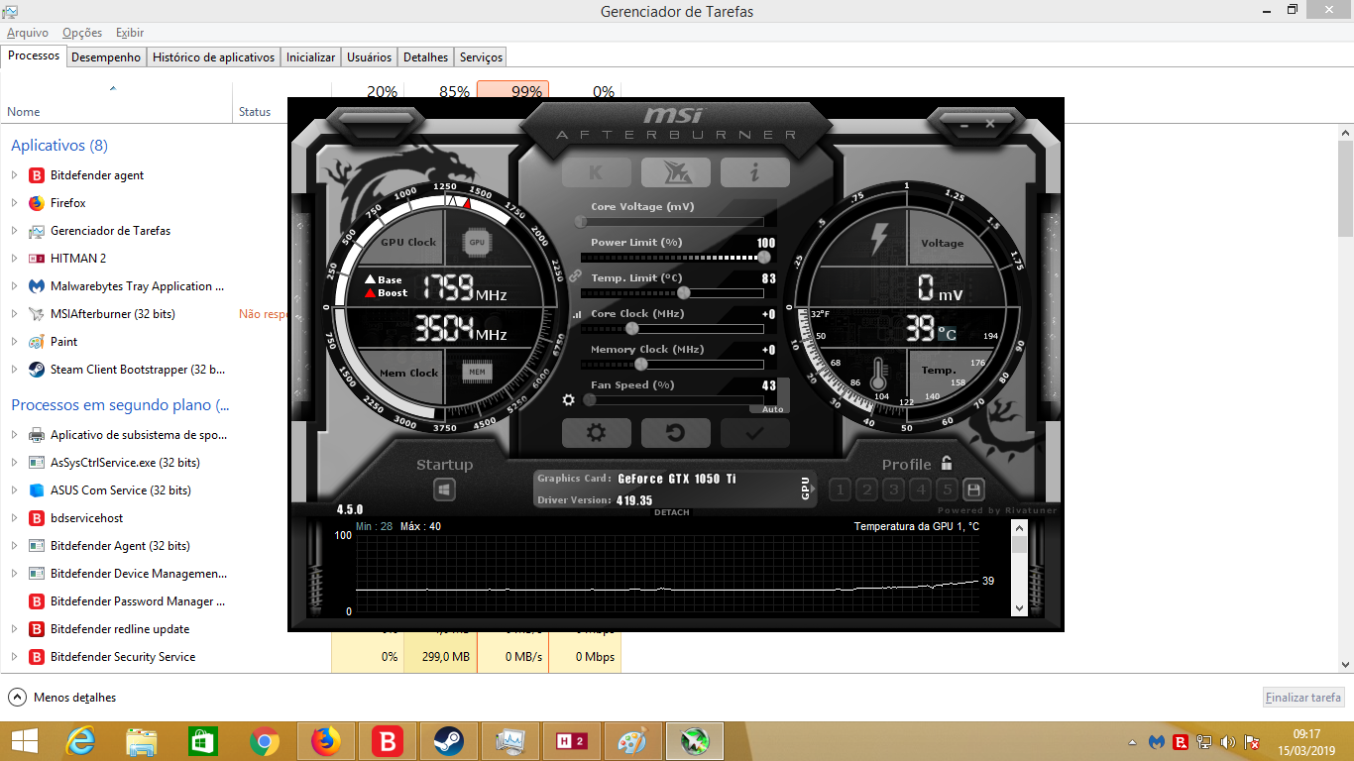Select profile slot 1
The height and width of the screenshot is (761, 1354).
(840, 489)
